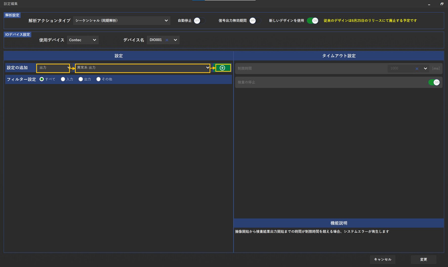Toggle the 自動停止 switch
Viewport: 448px width, 267px height.
coord(199,20)
